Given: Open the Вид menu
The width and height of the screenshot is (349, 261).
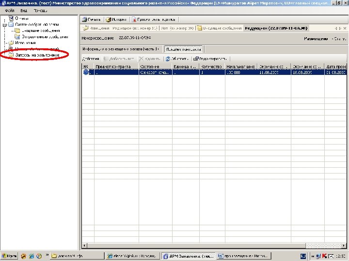Looking at the screenshot, I should (x=24, y=11).
